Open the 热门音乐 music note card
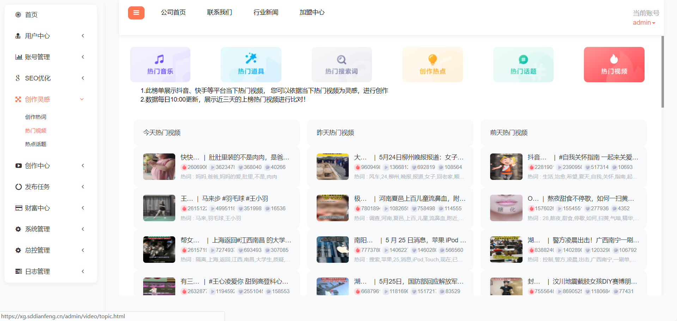 coord(160,65)
